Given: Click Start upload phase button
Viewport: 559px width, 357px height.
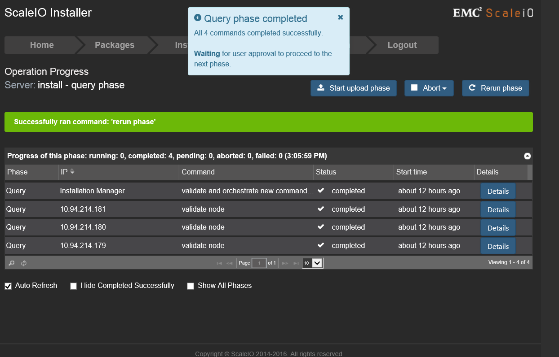Looking at the screenshot, I should (354, 88).
